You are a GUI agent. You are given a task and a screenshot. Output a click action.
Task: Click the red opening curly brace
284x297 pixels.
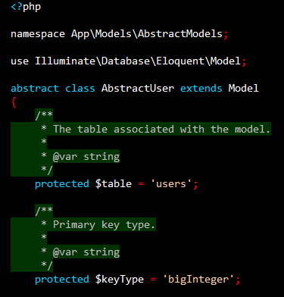tap(14, 102)
